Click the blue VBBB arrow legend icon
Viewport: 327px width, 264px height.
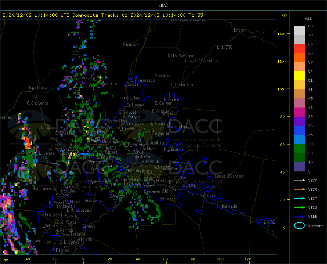click(x=299, y=216)
